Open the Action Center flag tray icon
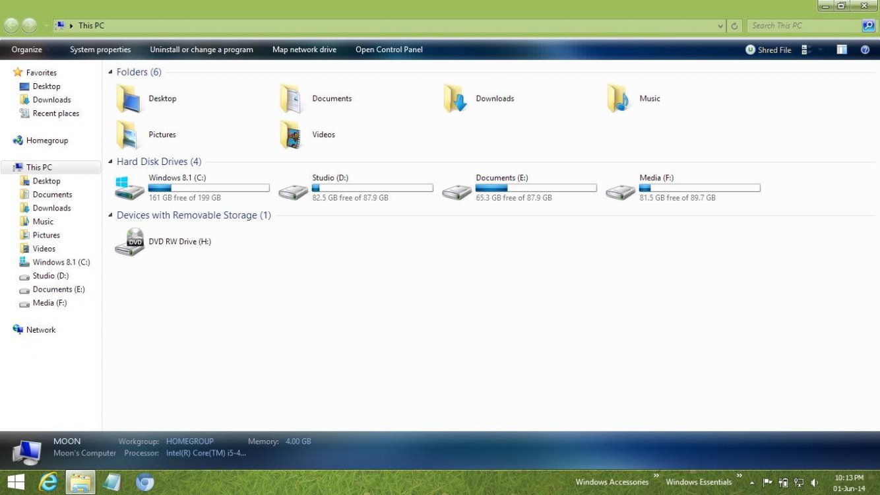The height and width of the screenshot is (495, 880). pos(768,482)
